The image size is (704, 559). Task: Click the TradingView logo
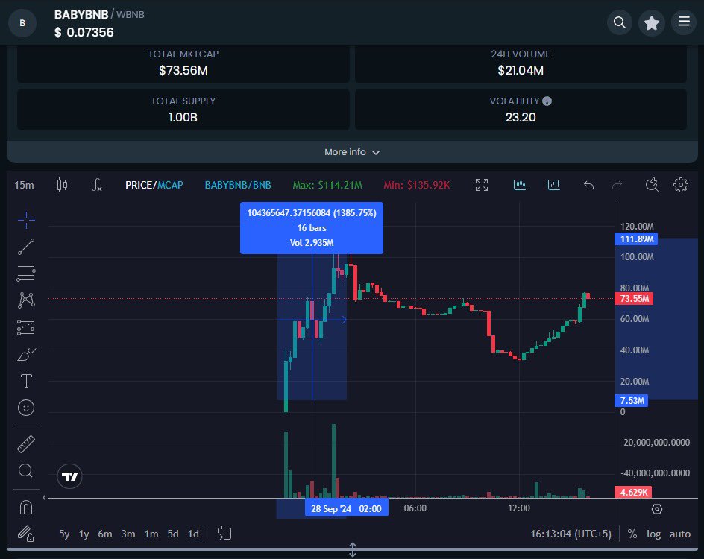69,476
